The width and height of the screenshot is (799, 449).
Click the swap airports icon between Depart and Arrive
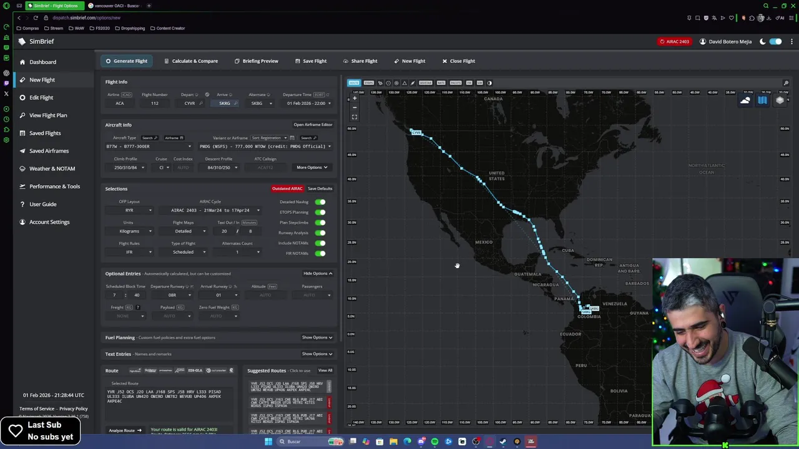pyautogui.click(x=207, y=95)
